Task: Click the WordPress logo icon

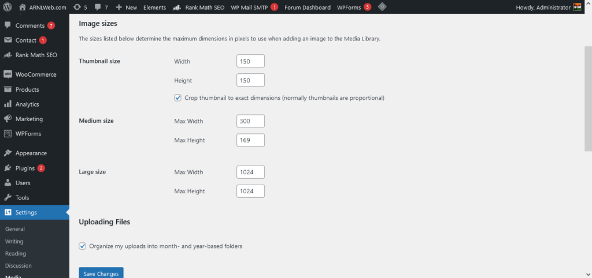Action: [7, 7]
